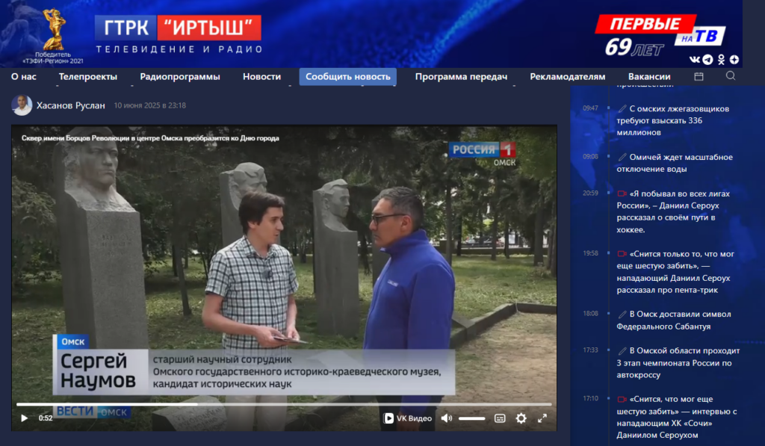Open the 'О нас' menu
The height and width of the screenshot is (446, 765).
(x=23, y=77)
